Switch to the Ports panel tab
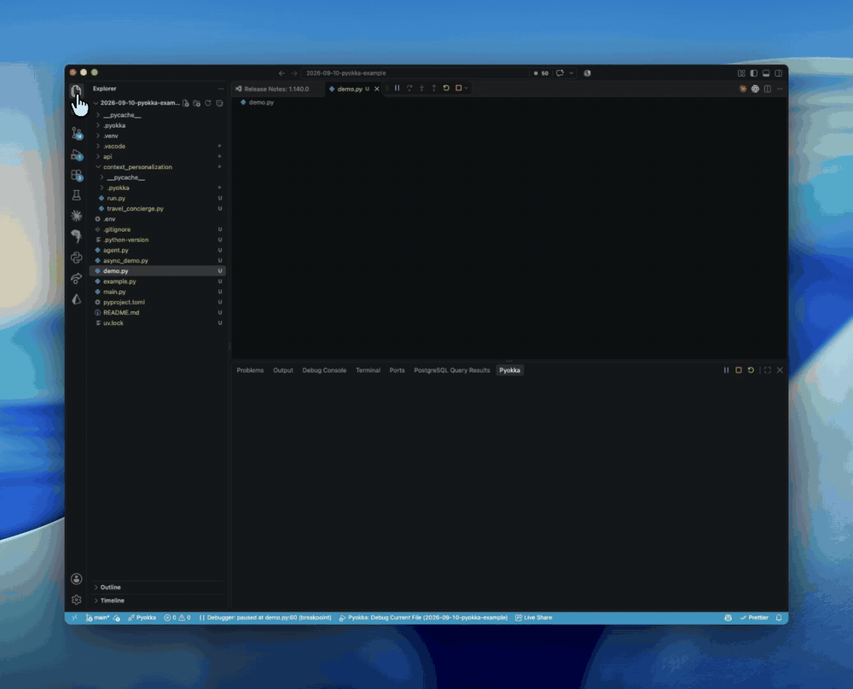This screenshot has height=689, width=853. (x=397, y=370)
